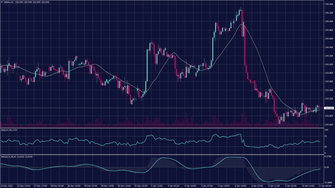This screenshot has height=188, width=335.
Task: Click the 104.060 level on price scale
Action: [328, 64]
